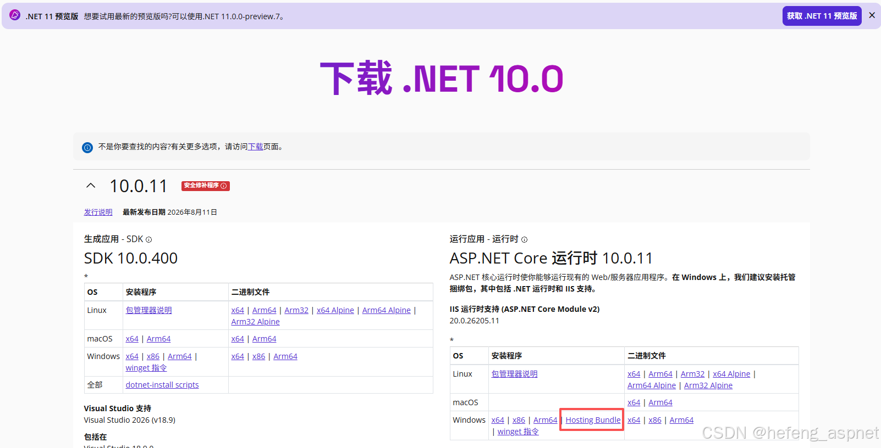
Task: Download SDK Linux x64 Alpine binary
Action: pos(335,310)
